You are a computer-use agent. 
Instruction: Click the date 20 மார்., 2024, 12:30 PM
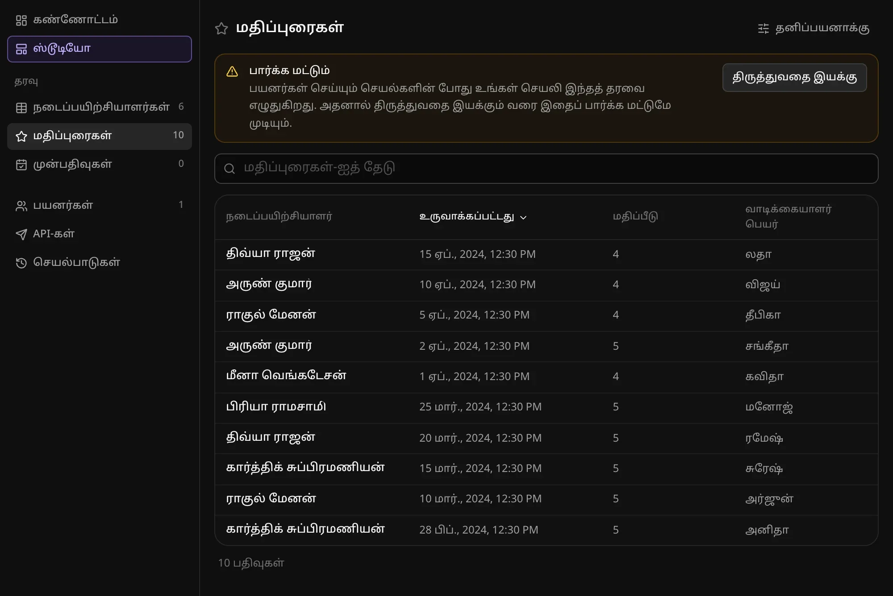point(480,438)
